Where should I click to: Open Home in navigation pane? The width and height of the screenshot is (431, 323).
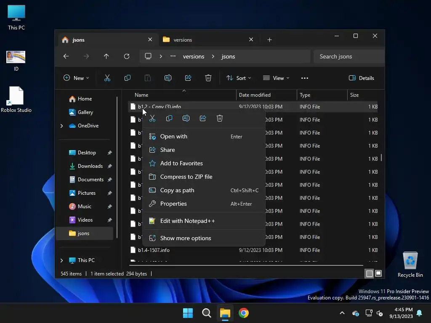click(85, 99)
